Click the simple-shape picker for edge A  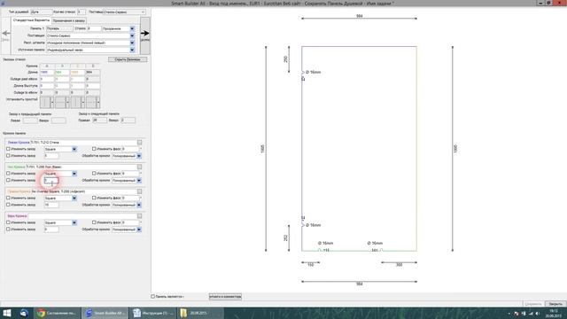(x=47, y=103)
